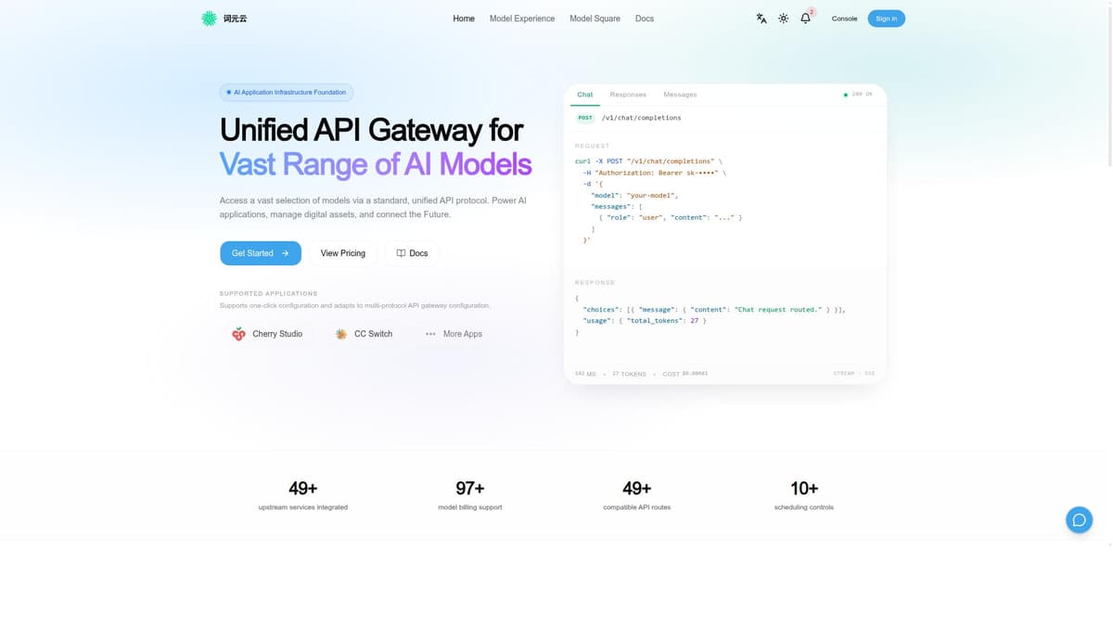Screen dimensions: 1113x626
Task: Open the Docs button with book icon
Action: coord(412,253)
